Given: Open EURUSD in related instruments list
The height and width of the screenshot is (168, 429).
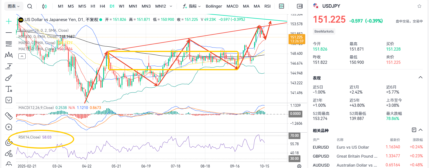Looking at the screenshot, I should point(321,147).
